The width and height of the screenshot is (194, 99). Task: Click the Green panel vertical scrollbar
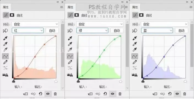(127, 45)
